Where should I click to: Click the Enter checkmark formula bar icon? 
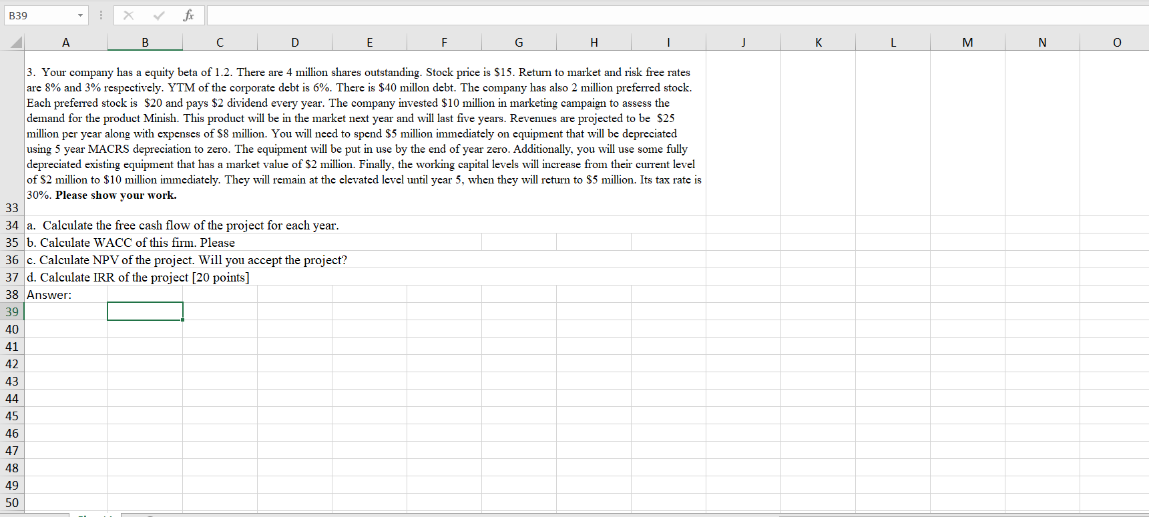click(159, 15)
